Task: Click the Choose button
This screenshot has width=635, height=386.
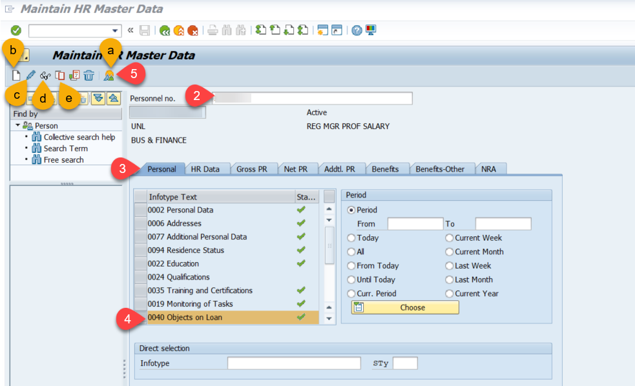Action: click(x=405, y=307)
